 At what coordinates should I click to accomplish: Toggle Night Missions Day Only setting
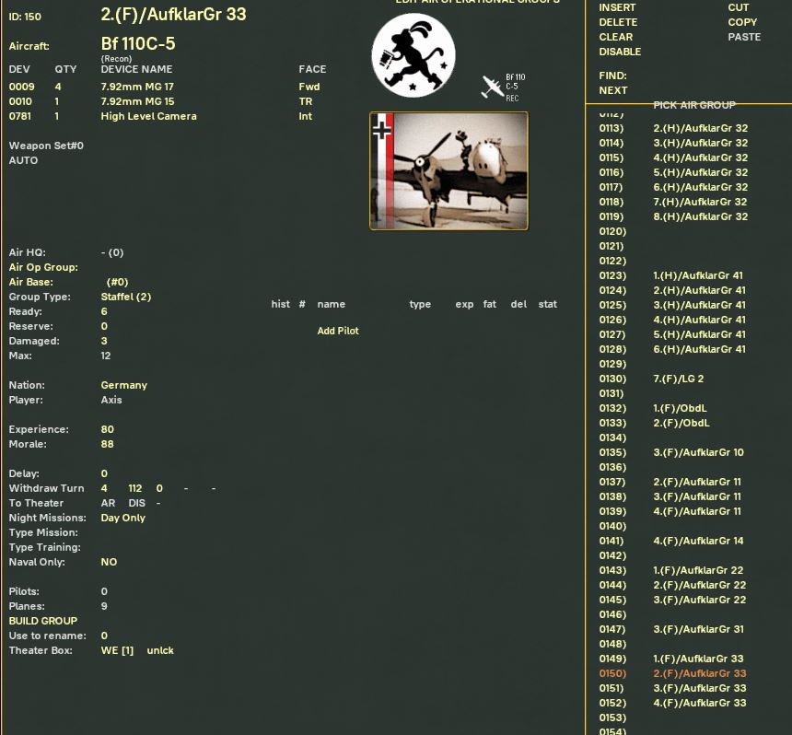[122, 518]
